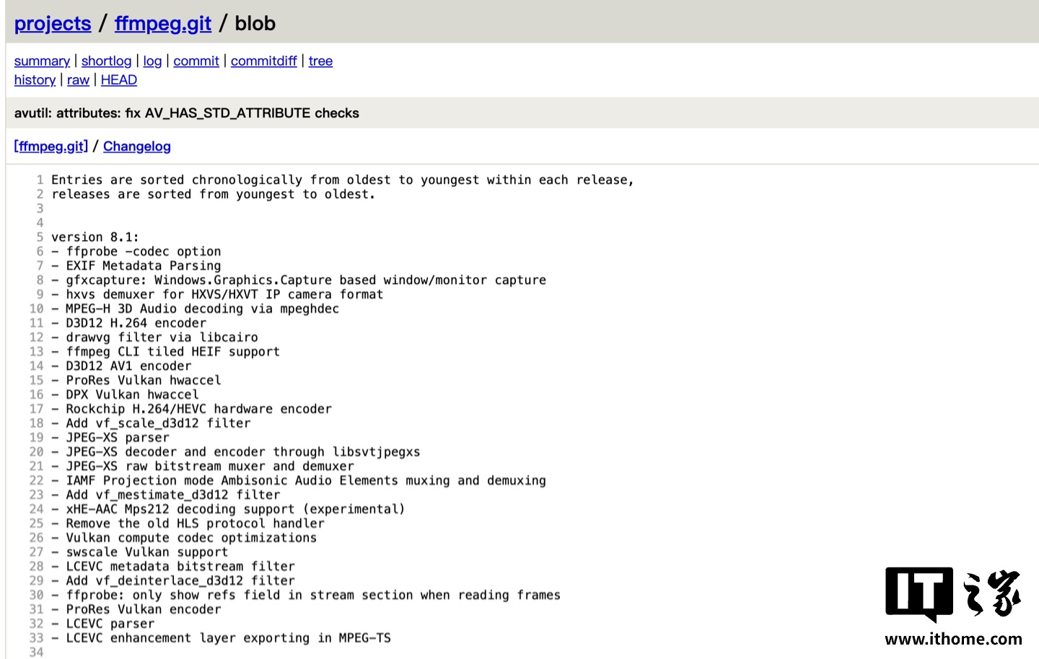This screenshot has height=659, width=1039.
Task: Open the projects link in breadcrumb
Action: click(x=52, y=24)
